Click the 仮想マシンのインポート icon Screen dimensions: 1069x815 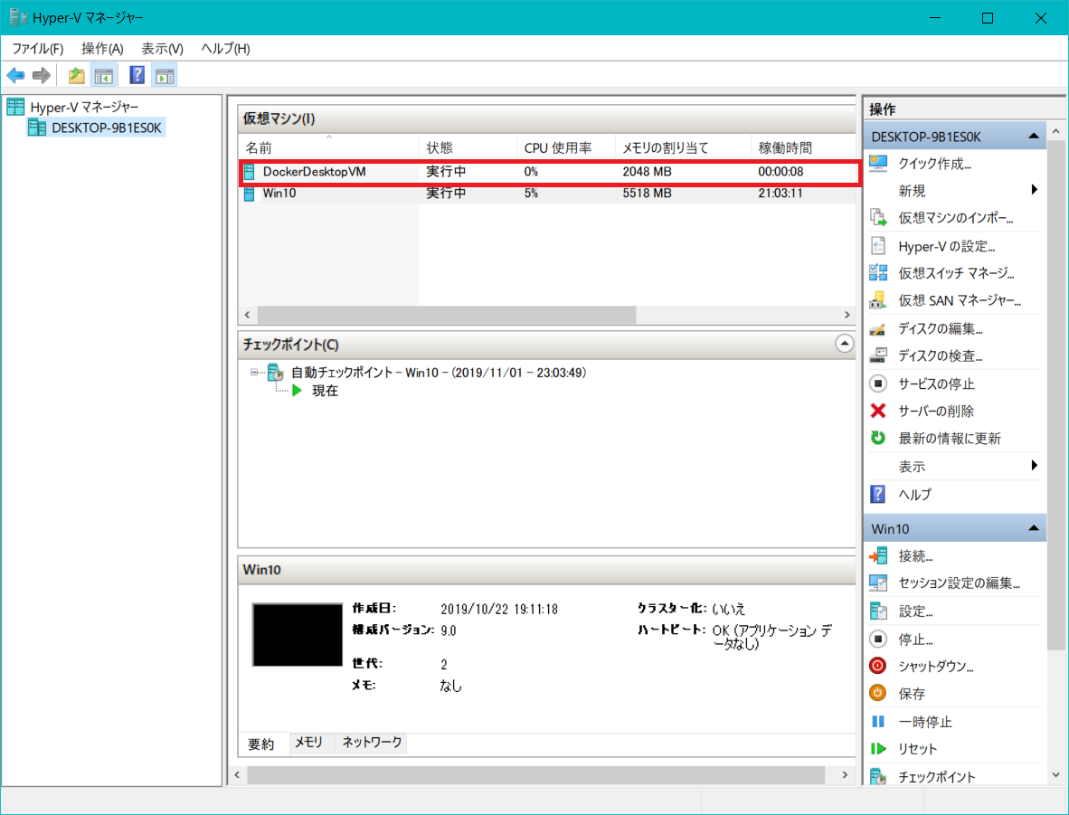878,218
